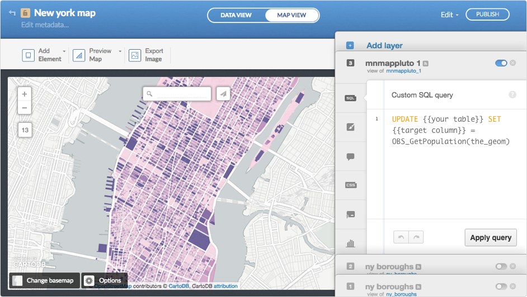Toggle visibility of second ny boroughs layer
This screenshot has width=527, height=297.
point(501,266)
